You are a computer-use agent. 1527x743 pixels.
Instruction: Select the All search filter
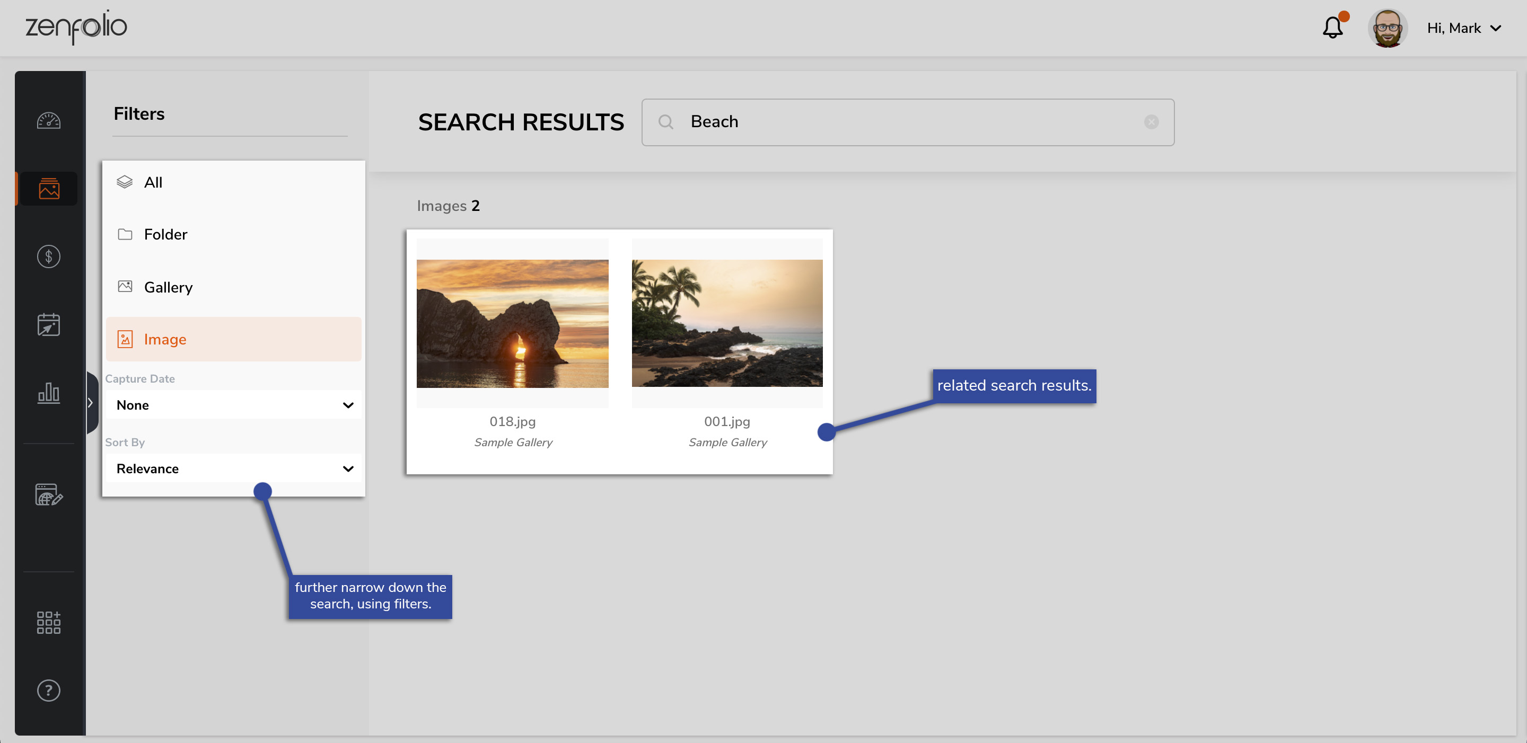coord(153,182)
